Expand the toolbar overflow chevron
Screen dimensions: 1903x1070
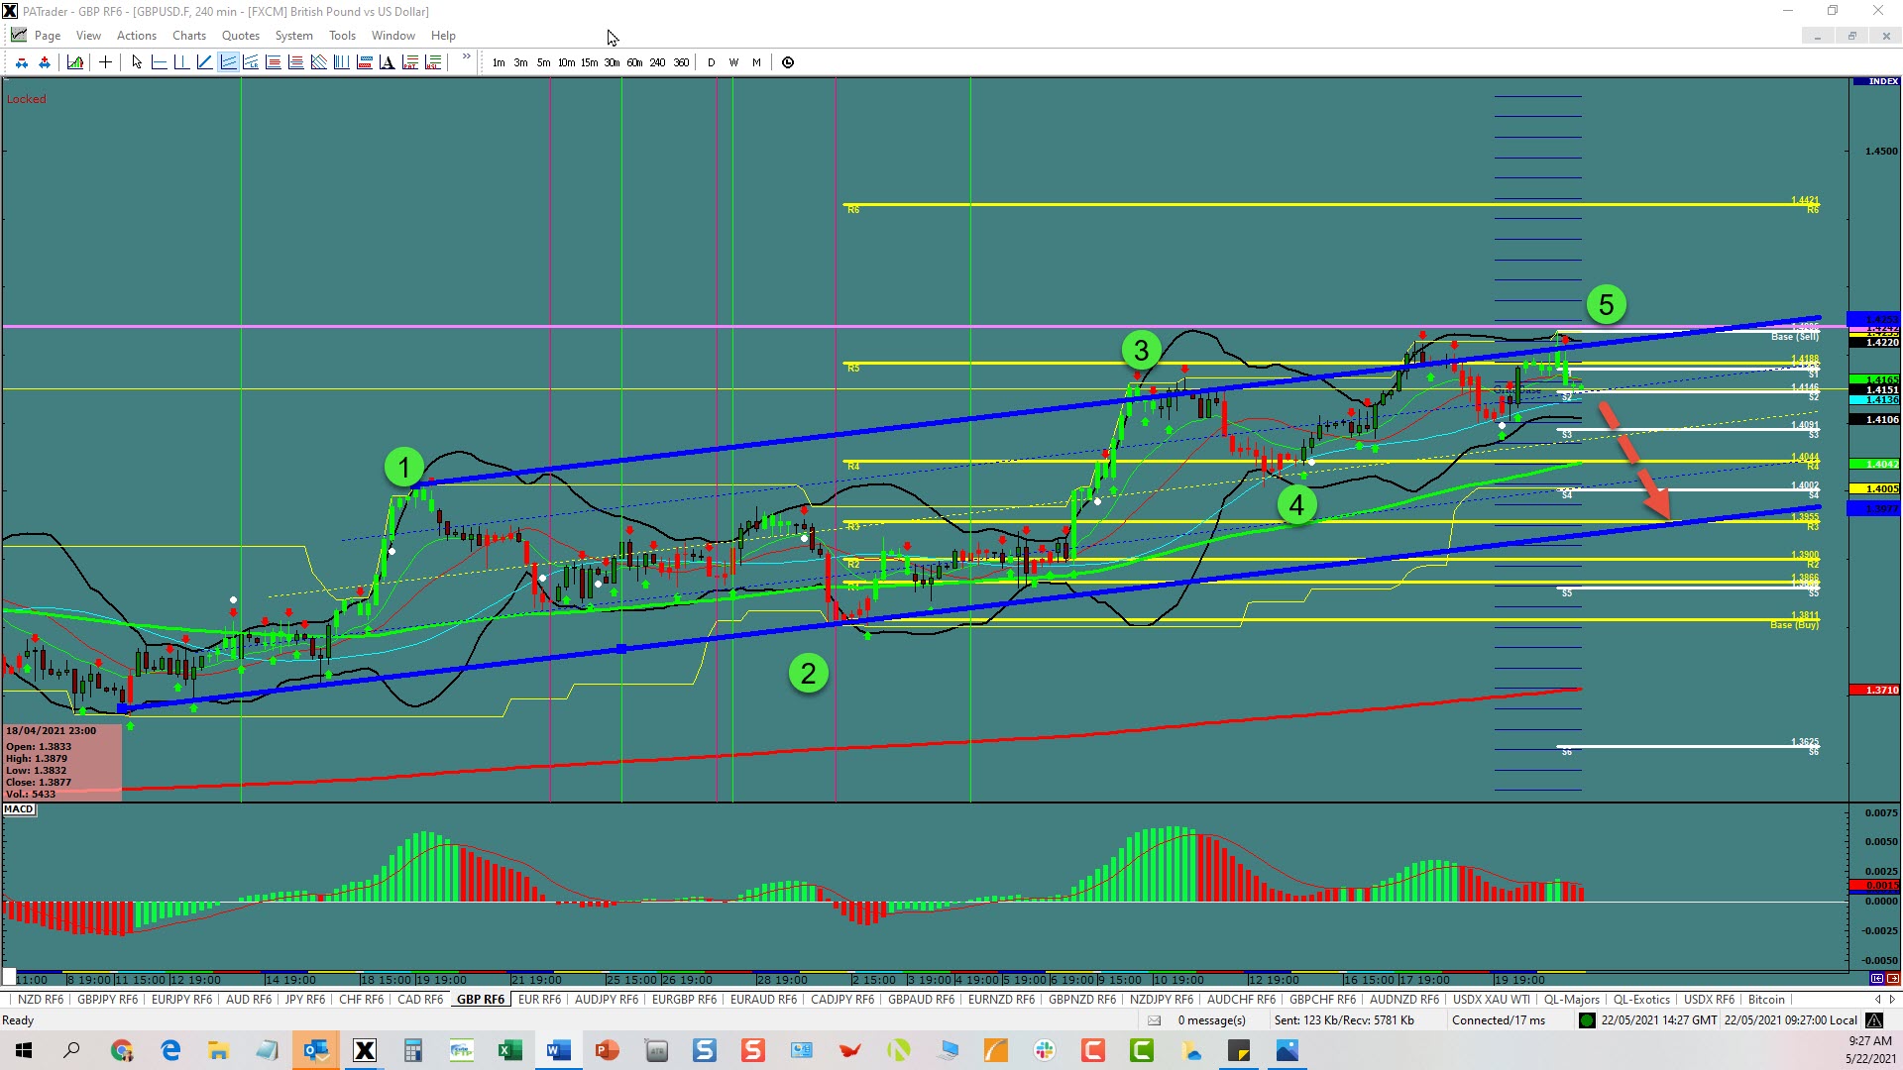467,58
